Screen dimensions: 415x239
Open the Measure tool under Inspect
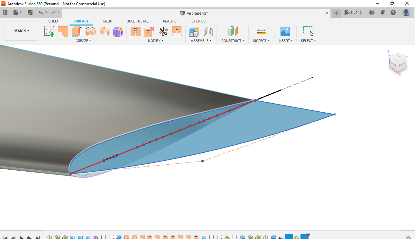[261, 31]
